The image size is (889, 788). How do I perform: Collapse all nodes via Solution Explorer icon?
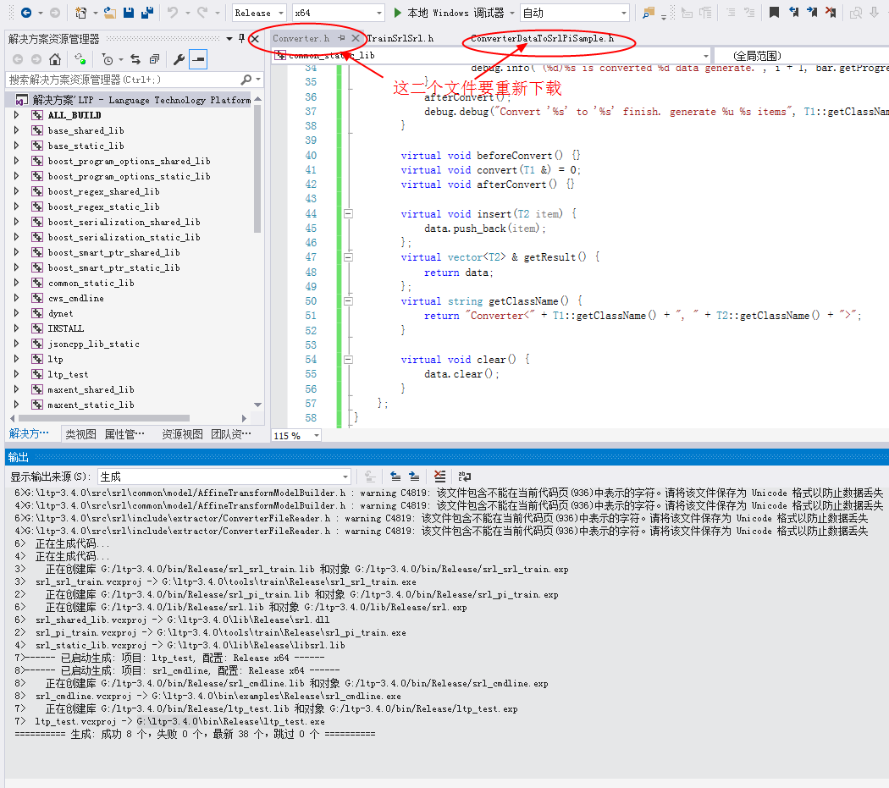(154, 58)
